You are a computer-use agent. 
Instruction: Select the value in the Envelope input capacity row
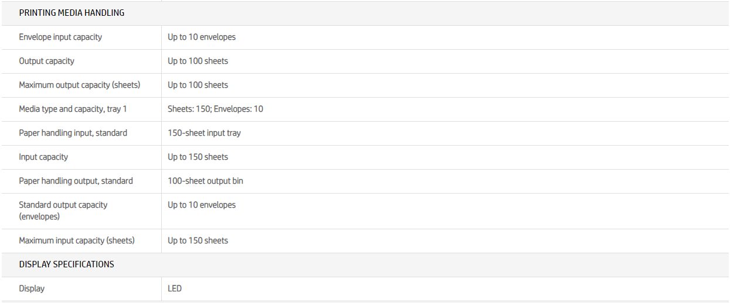(202, 37)
